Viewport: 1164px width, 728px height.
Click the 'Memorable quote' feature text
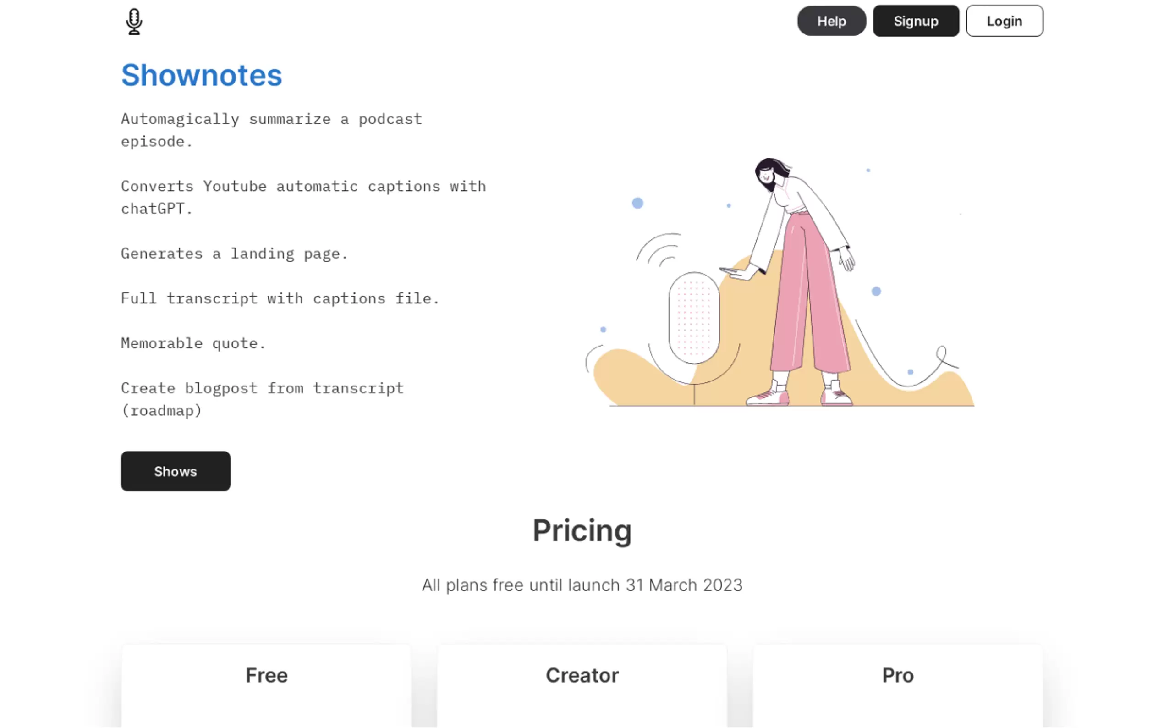[x=192, y=343]
